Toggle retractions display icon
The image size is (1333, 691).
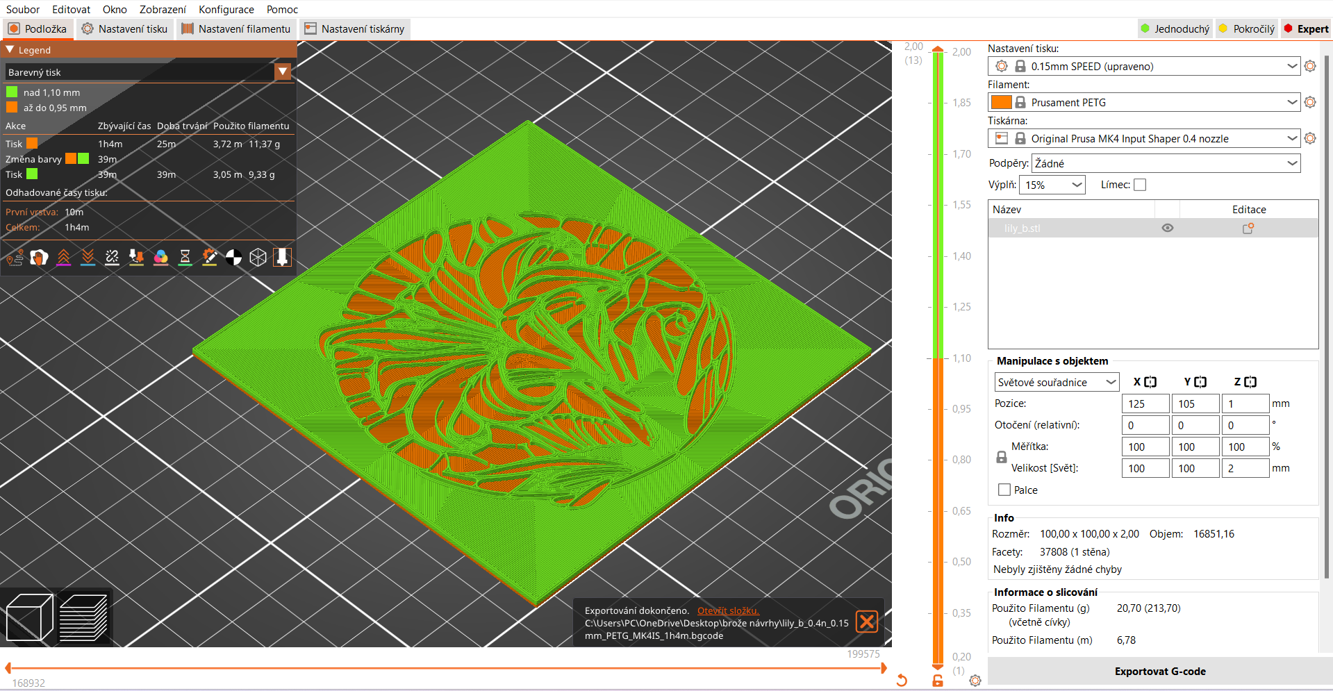pos(63,258)
